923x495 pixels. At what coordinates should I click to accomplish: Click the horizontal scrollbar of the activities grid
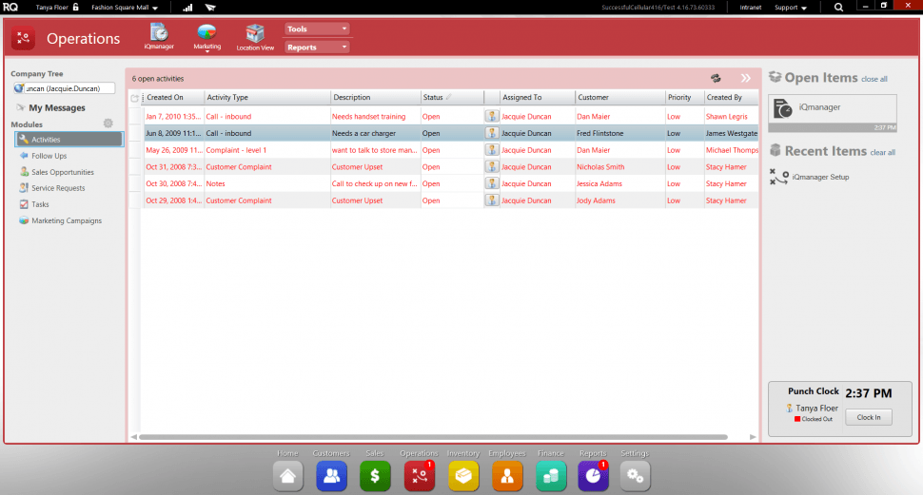pos(433,437)
